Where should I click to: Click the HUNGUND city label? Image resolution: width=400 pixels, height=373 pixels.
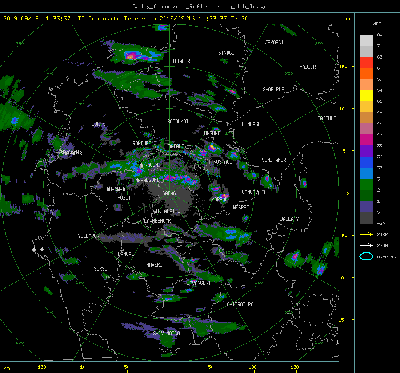click(211, 133)
